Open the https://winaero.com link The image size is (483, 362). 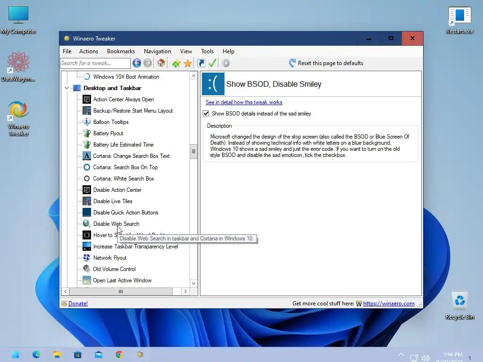tap(389, 304)
